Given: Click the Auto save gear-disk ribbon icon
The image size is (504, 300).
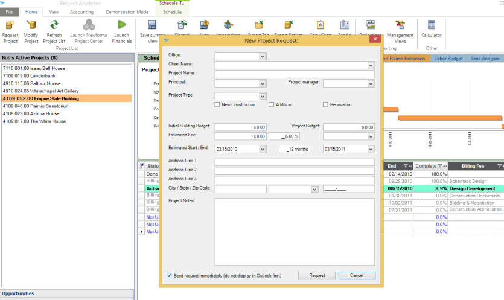Looking at the screenshot, I should pyautogui.click(x=204, y=25).
